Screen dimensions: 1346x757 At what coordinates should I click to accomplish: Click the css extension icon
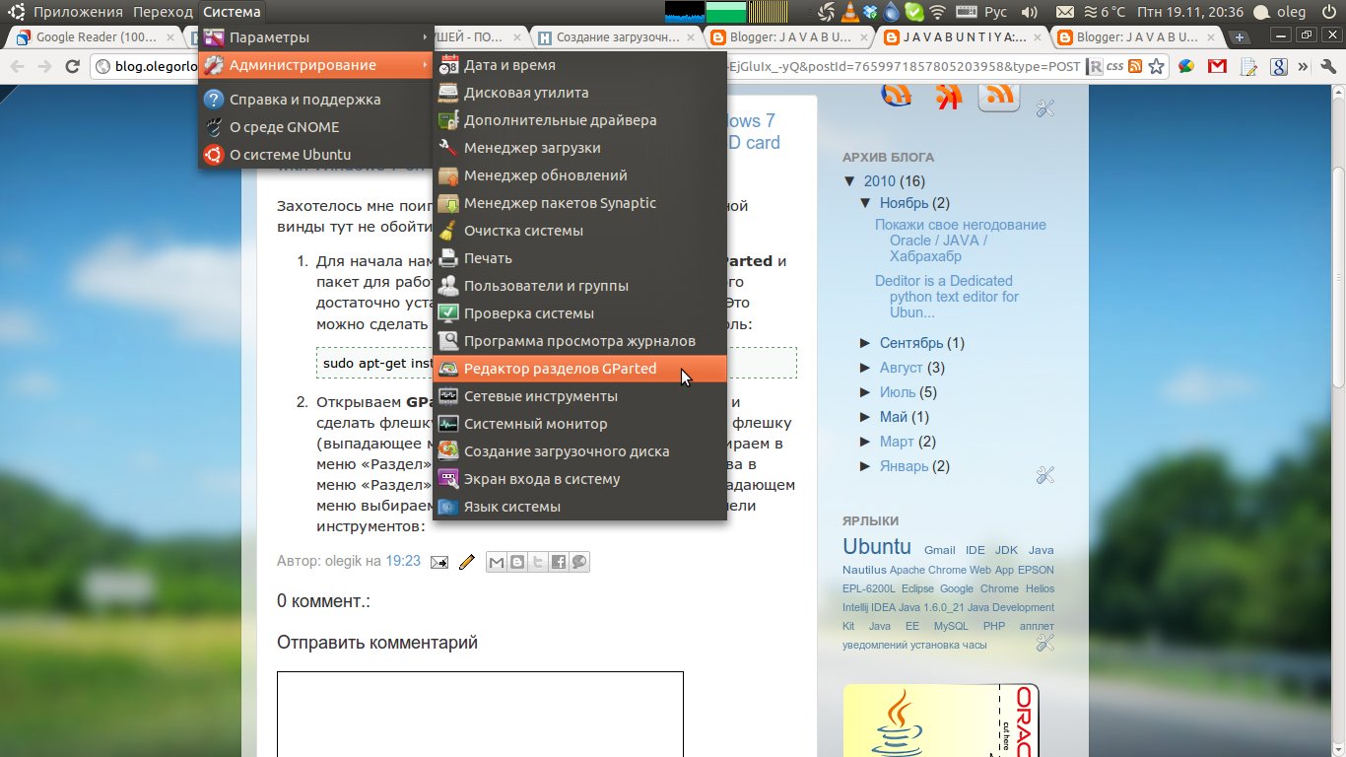click(x=1114, y=67)
